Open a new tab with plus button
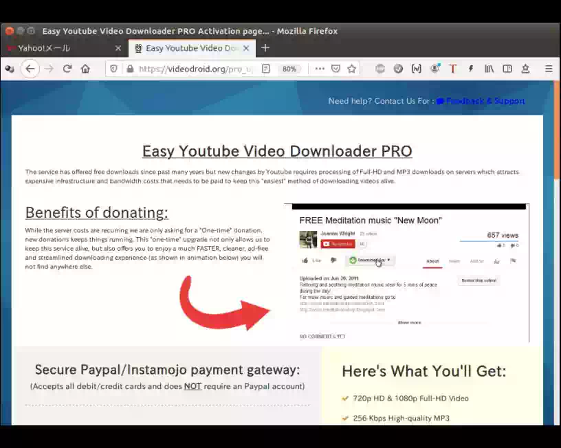561x448 pixels. click(x=265, y=48)
